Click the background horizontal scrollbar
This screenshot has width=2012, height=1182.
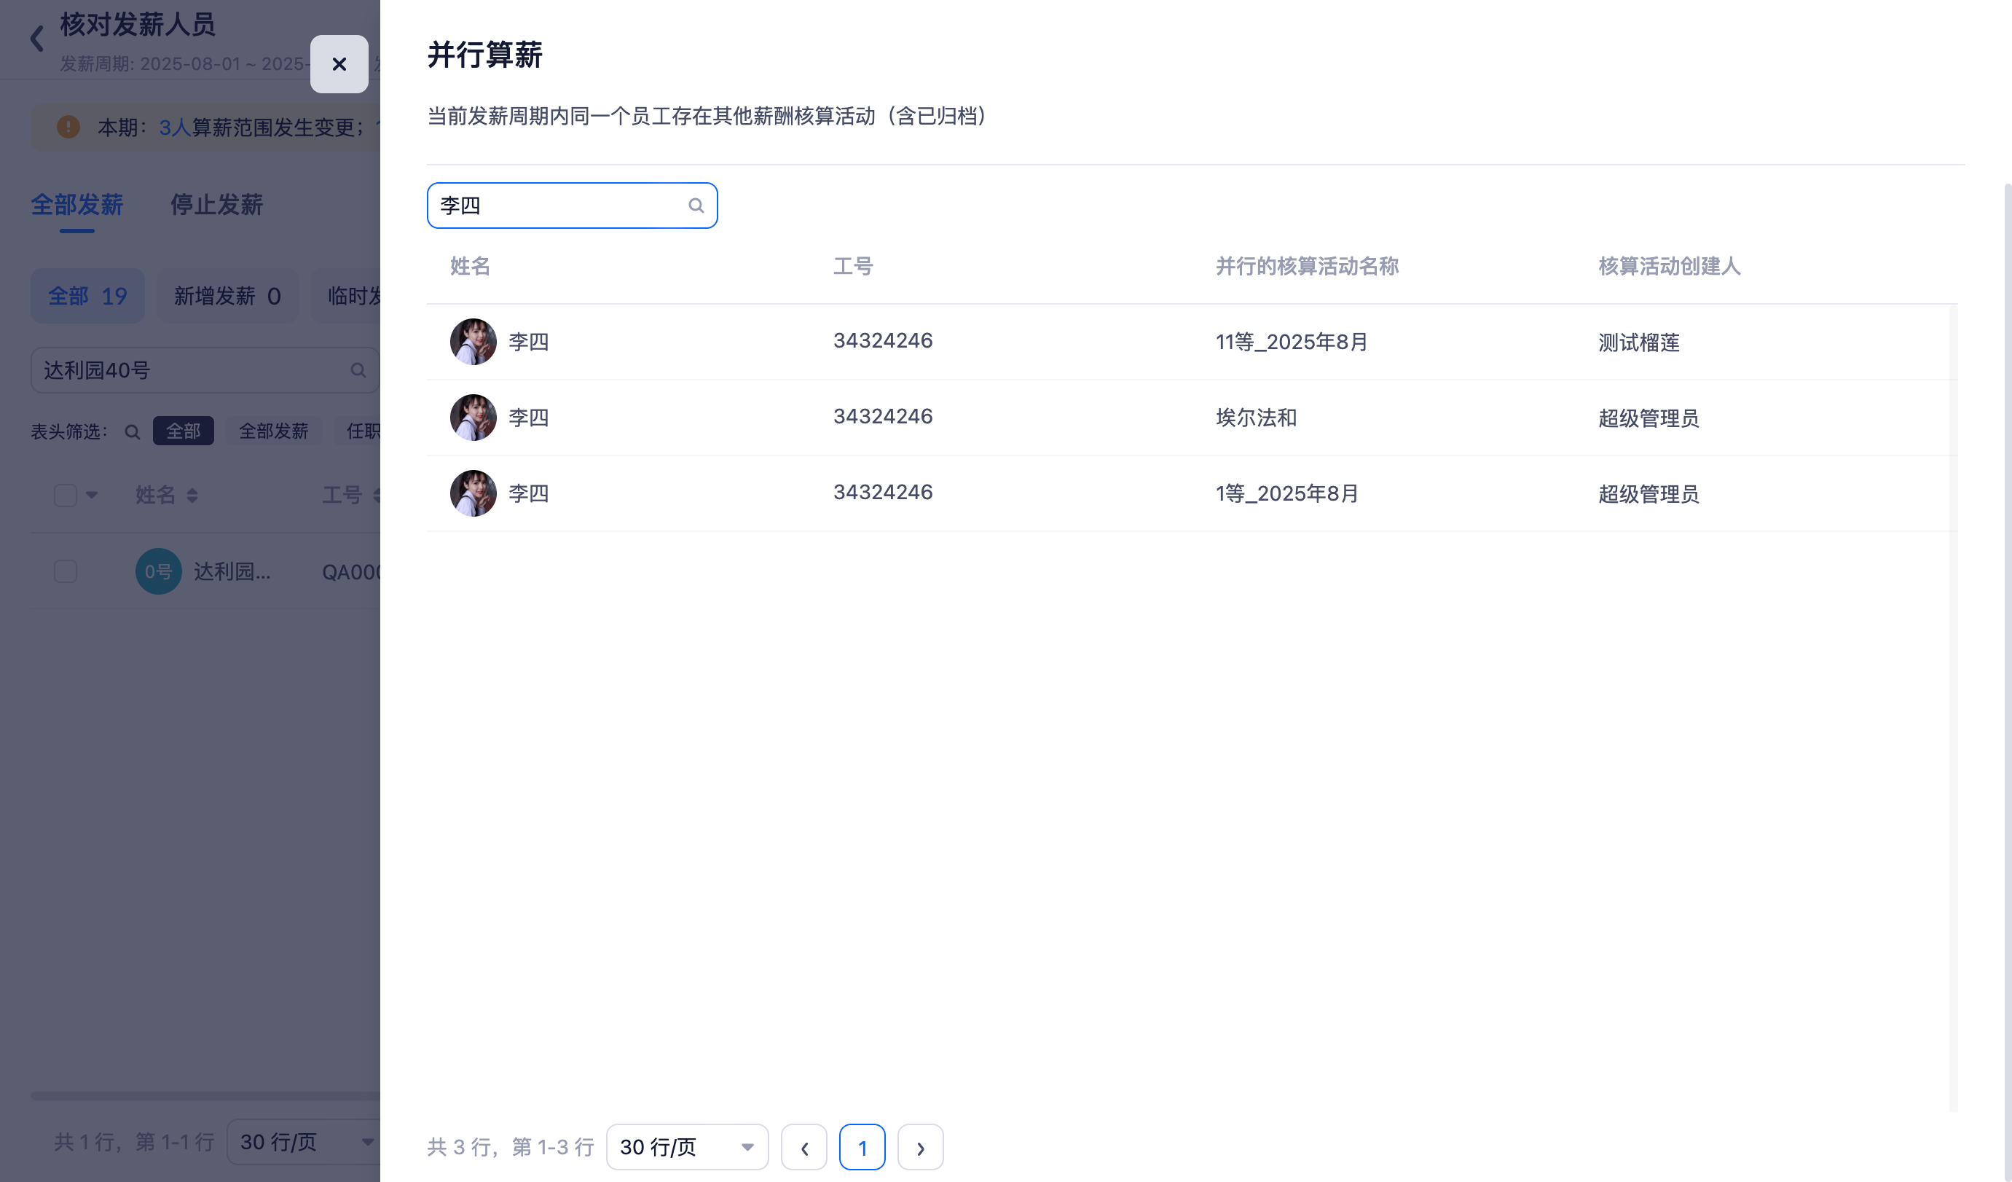click(205, 1097)
